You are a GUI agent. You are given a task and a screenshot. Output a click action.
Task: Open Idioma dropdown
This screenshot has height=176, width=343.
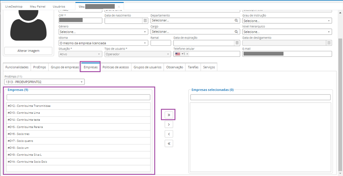pyautogui.click(x=103, y=43)
